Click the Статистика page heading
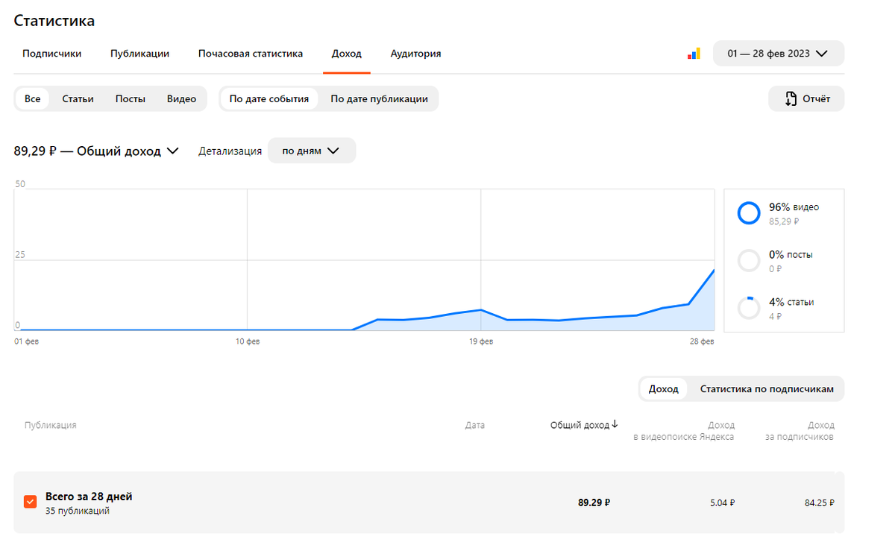 click(54, 21)
